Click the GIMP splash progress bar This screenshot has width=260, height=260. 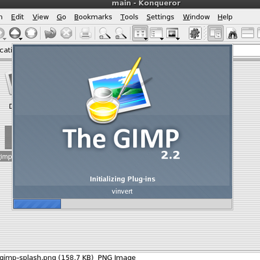(122, 204)
